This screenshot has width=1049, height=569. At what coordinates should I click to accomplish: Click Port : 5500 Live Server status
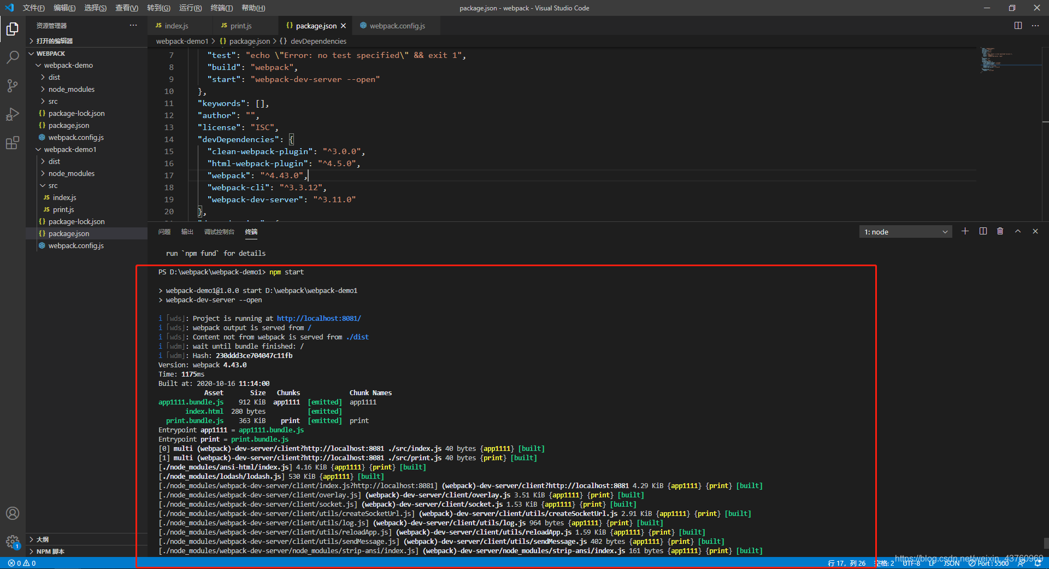tap(989, 563)
